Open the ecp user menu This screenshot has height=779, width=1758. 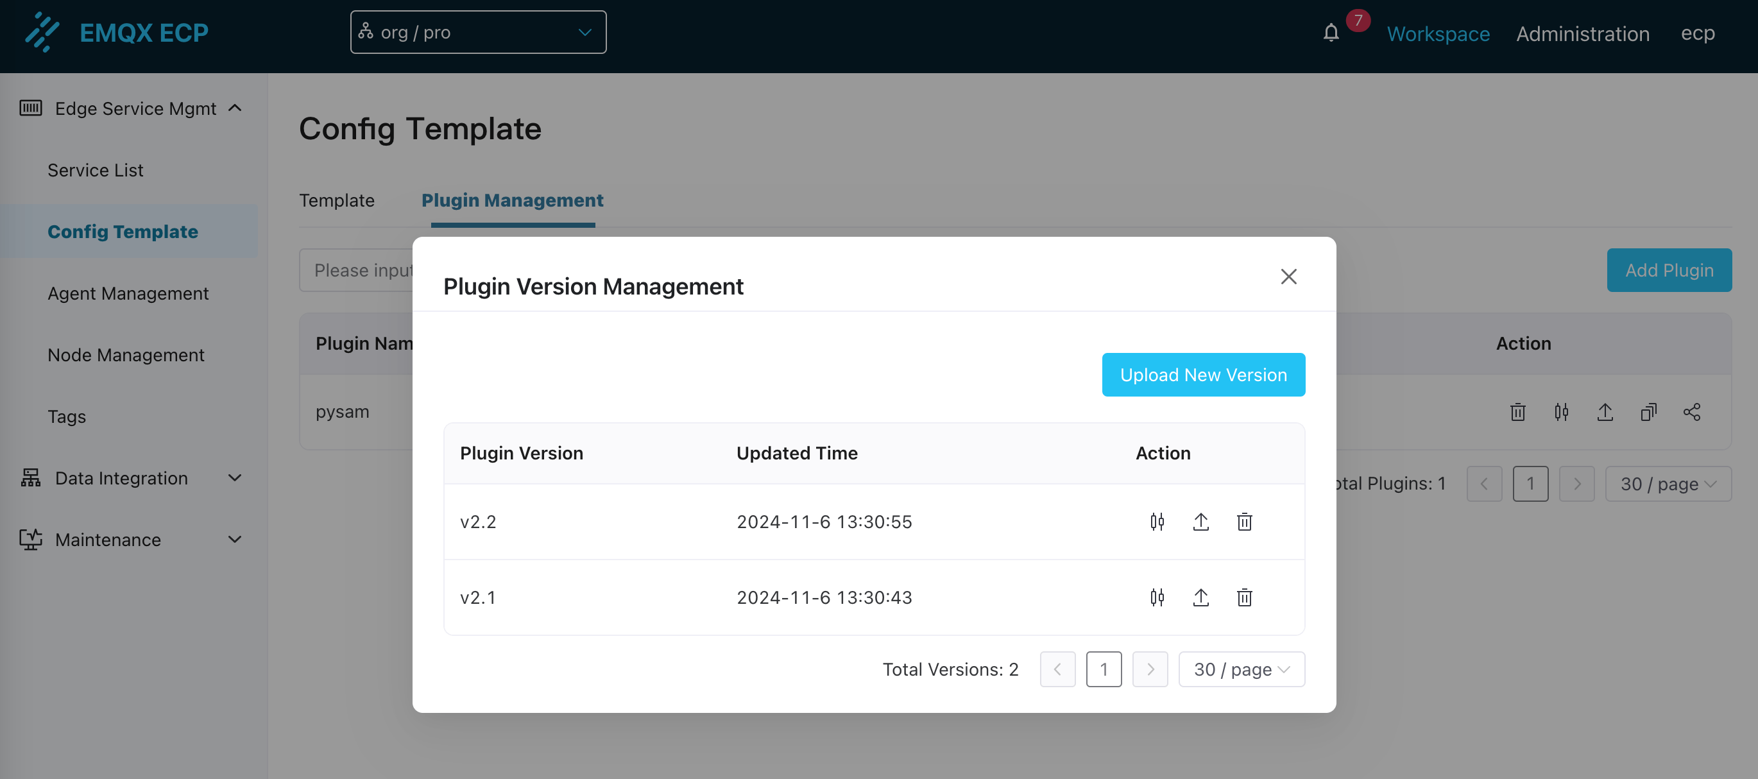point(1697,33)
